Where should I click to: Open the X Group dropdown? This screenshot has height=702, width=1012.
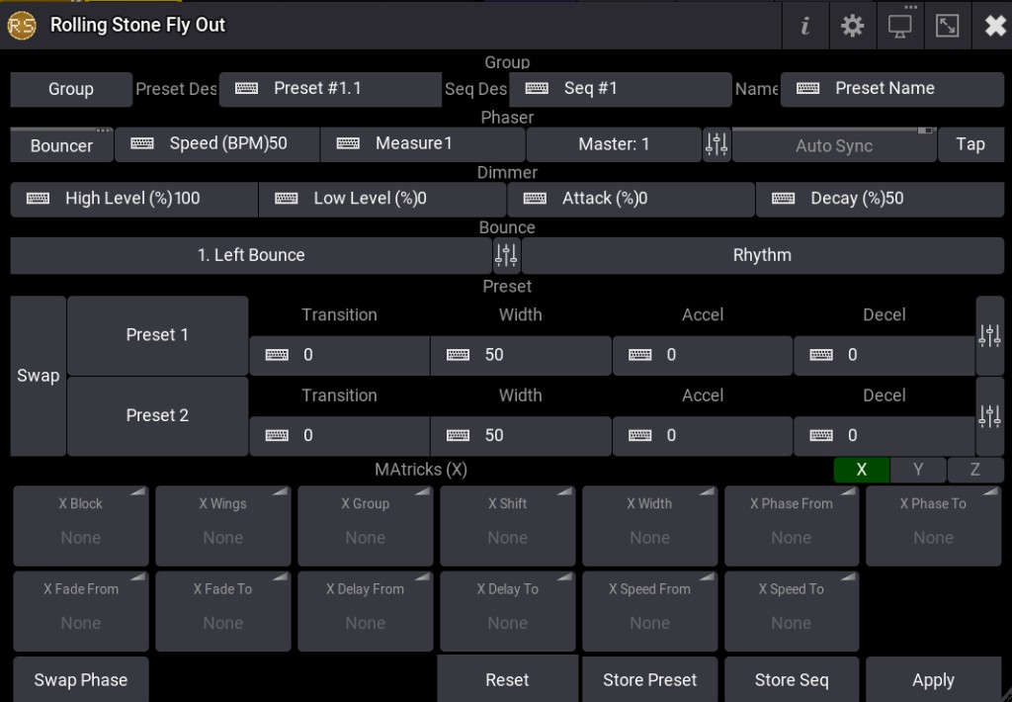[366, 526]
